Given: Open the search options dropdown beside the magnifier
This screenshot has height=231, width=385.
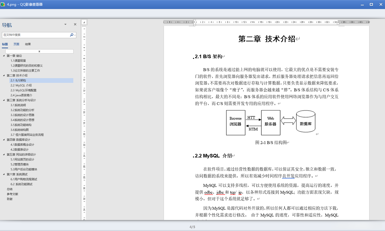Looking at the screenshot, I should (x=75, y=35).
